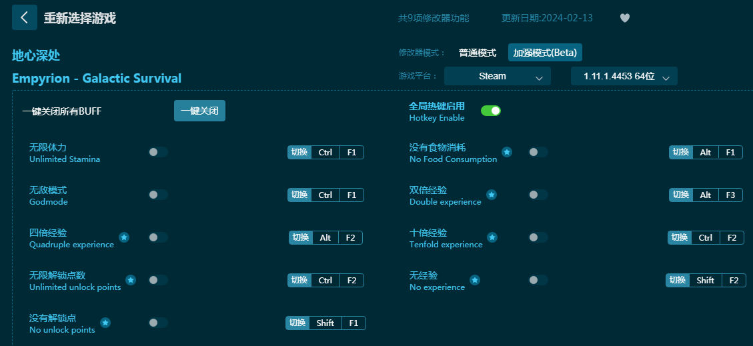
Task: Click 重新选择游戏 title link
Action: point(80,18)
